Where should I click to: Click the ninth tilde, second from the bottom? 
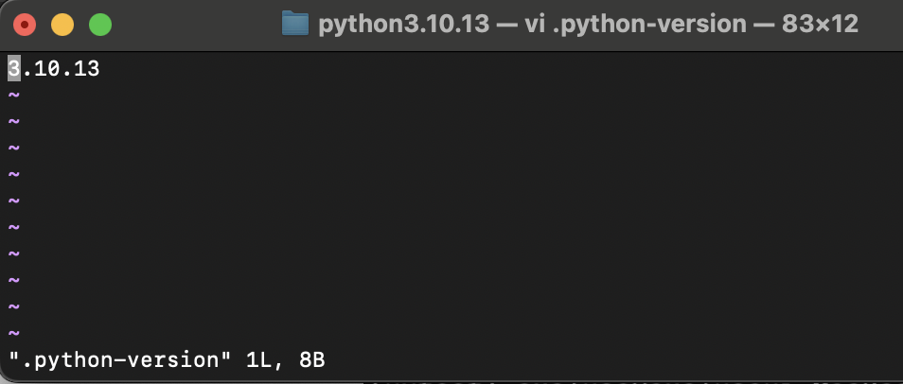click(14, 305)
